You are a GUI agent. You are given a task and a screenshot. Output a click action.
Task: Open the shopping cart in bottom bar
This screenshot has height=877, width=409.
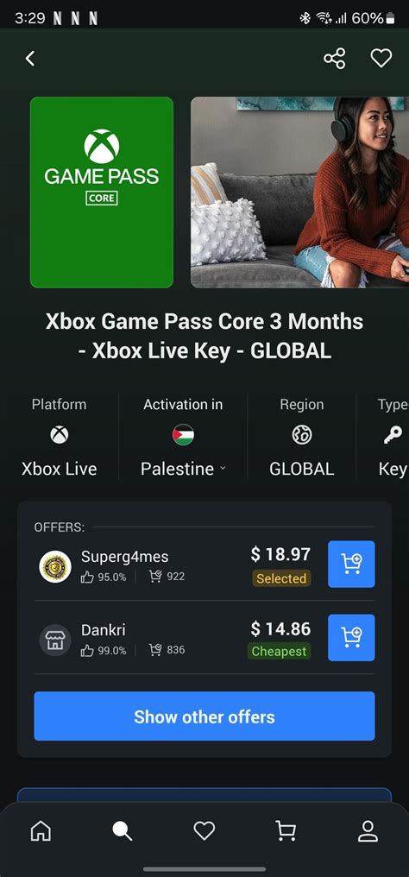(286, 831)
